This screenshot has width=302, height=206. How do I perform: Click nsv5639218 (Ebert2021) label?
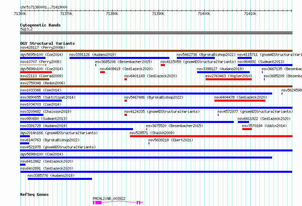pos(171,140)
